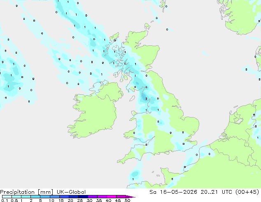This screenshot has height=202, width=261.
Task: Pick the 35–40 mm violet legend swatch
Action: click(x=102, y=197)
